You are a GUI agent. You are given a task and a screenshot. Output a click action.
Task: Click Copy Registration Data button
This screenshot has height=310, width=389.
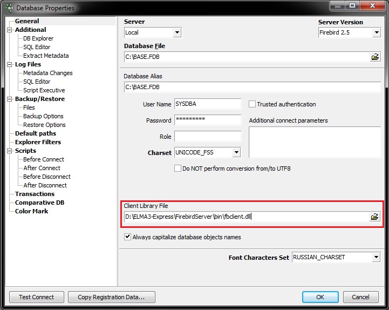click(x=112, y=296)
